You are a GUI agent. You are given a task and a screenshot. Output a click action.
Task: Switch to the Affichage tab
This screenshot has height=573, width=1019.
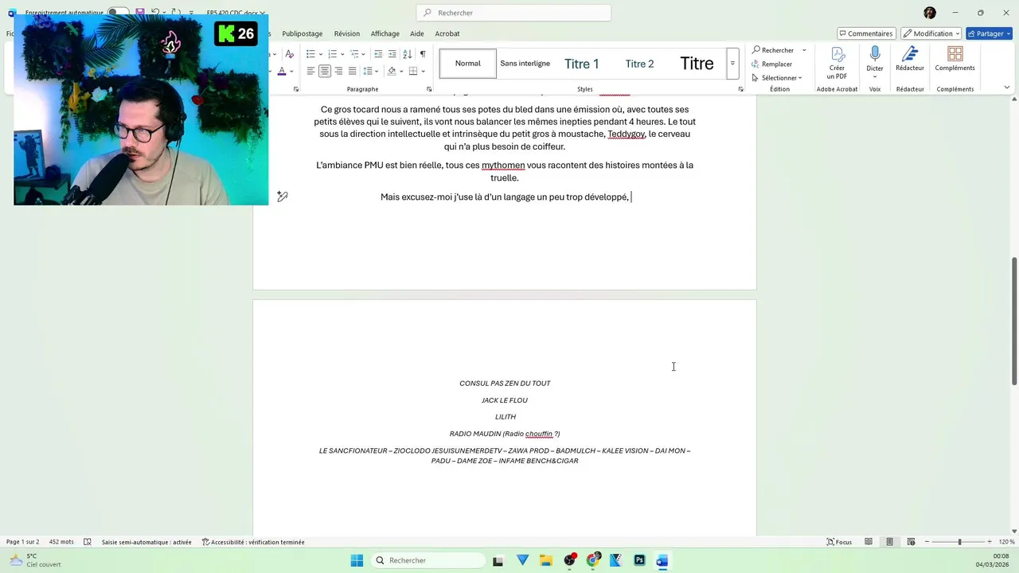pyautogui.click(x=385, y=33)
